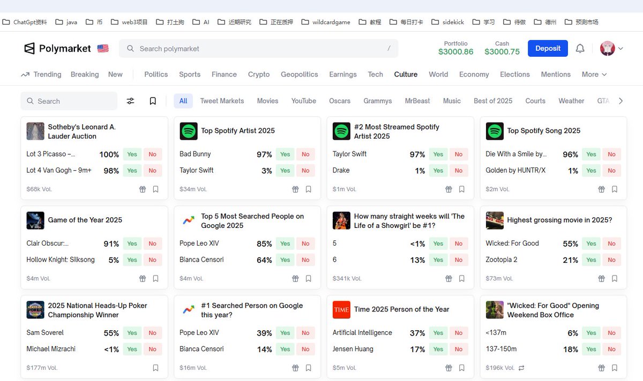643x381 pixels.
Task: Bookmark the Game of the Year 2025 card
Action: pyautogui.click(x=155, y=279)
